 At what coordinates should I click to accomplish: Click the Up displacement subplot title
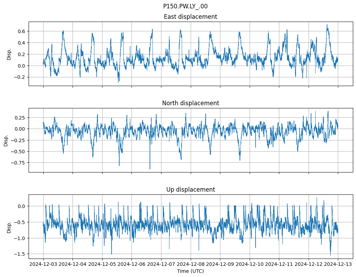point(190,190)
